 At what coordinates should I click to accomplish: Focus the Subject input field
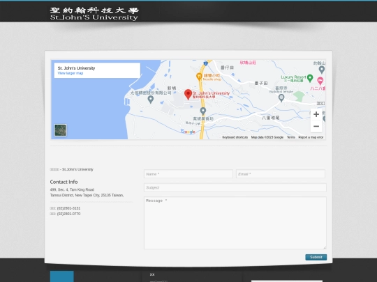click(235, 187)
